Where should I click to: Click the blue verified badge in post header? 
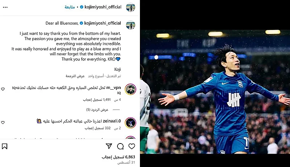pyautogui.click(x=81, y=7)
